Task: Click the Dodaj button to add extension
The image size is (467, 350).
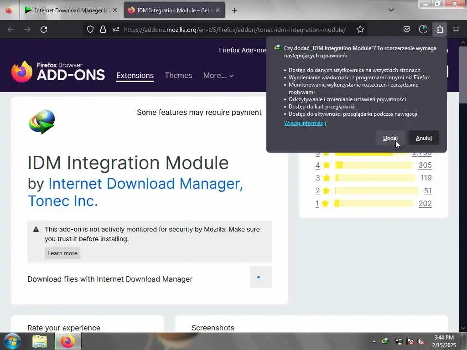Action: tap(390, 138)
